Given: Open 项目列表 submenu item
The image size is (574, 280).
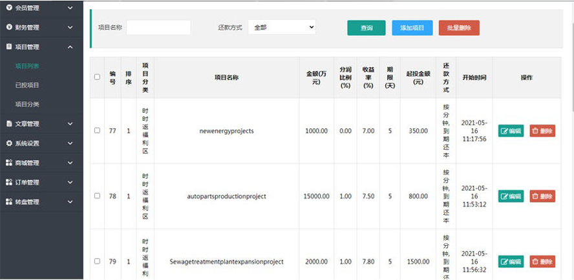Looking at the screenshot, I should pyautogui.click(x=27, y=66).
